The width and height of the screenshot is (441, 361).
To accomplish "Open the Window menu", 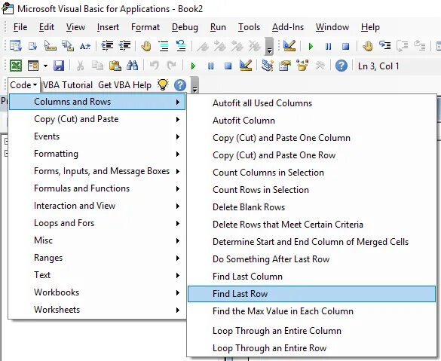I will coord(332,27).
